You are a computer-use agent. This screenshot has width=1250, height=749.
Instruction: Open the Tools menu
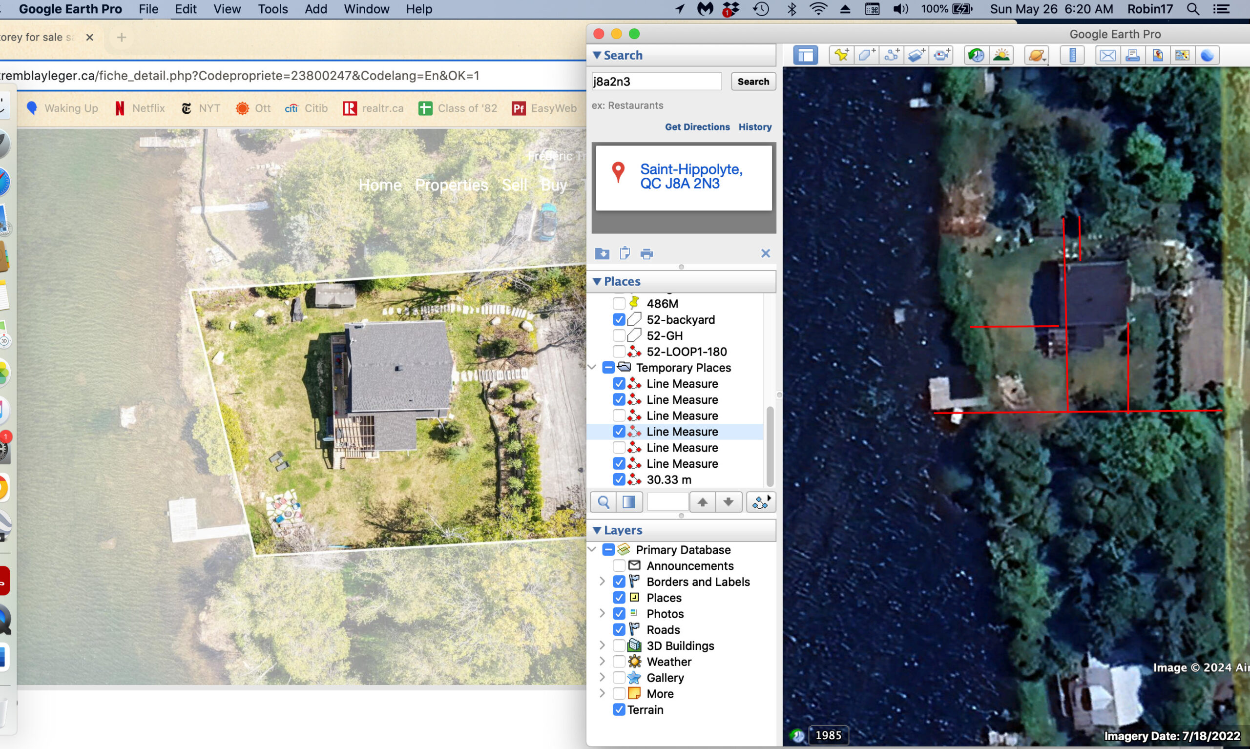coord(272,9)
